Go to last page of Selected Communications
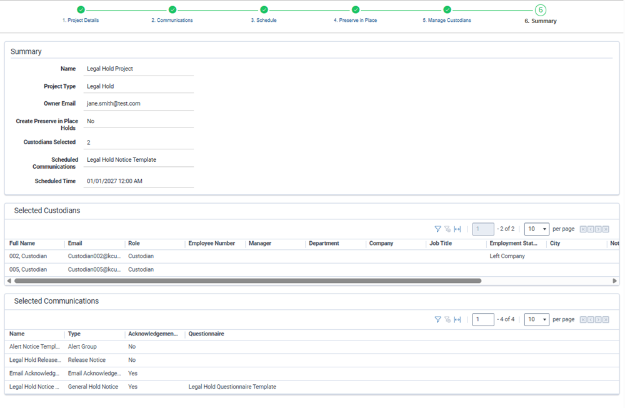 tap(606, 319)
